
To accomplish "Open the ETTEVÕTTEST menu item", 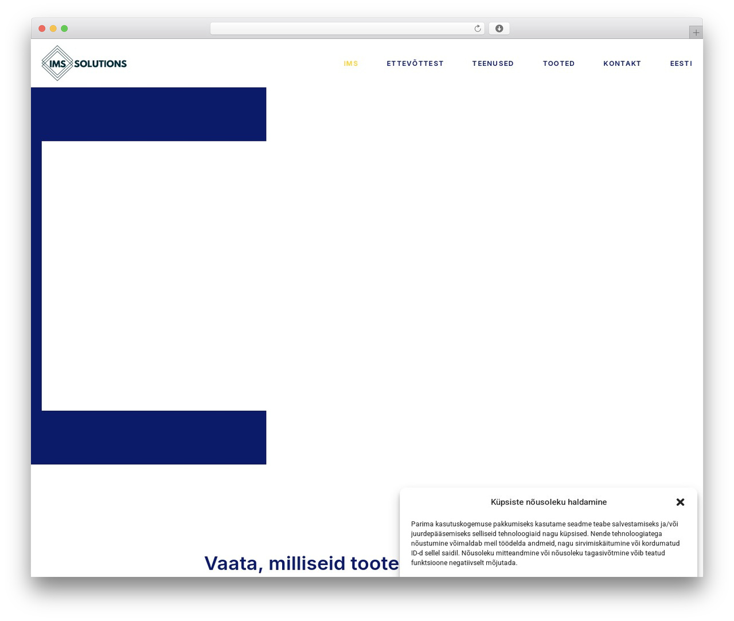I will [415, 64].
